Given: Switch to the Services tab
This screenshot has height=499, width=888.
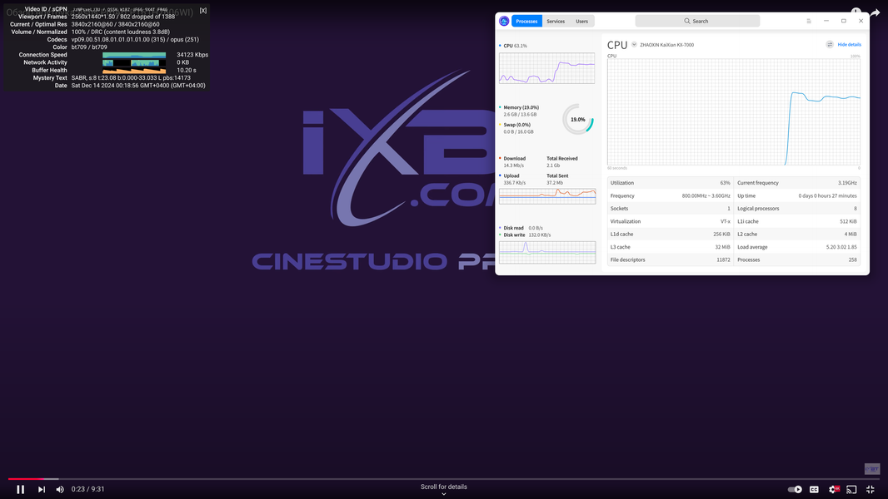Looking at the screenshot, I should point(556,21).
